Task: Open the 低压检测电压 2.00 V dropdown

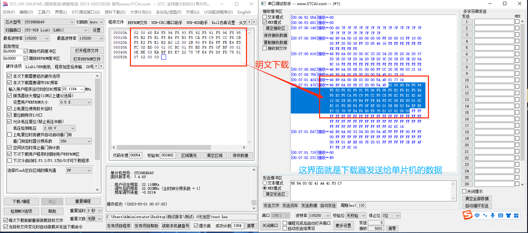Action: (59, 128)
